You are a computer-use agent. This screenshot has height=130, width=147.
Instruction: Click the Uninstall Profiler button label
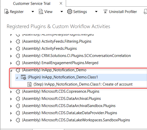123,12
